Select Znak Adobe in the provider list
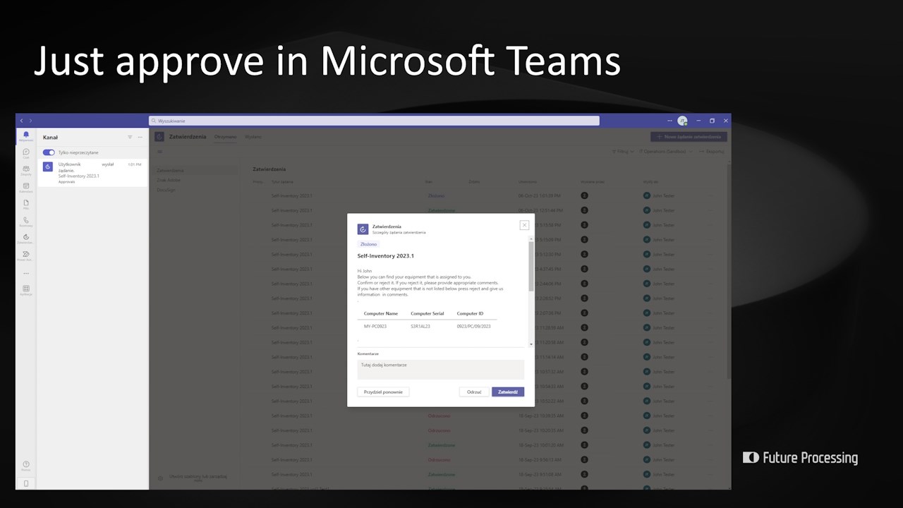Image resolution: width=903 pixels, height=508 pixels. 169,180
